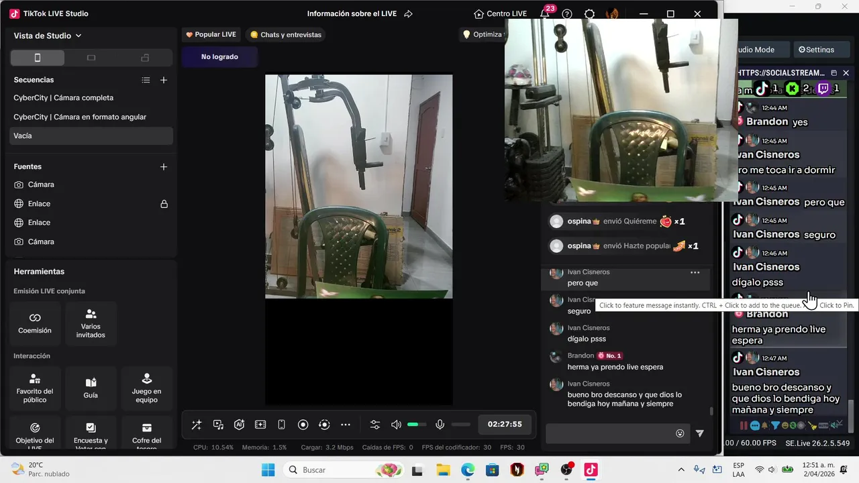Open the AI assistant tool
The image size is (859, 483).
tap(239, 425)
